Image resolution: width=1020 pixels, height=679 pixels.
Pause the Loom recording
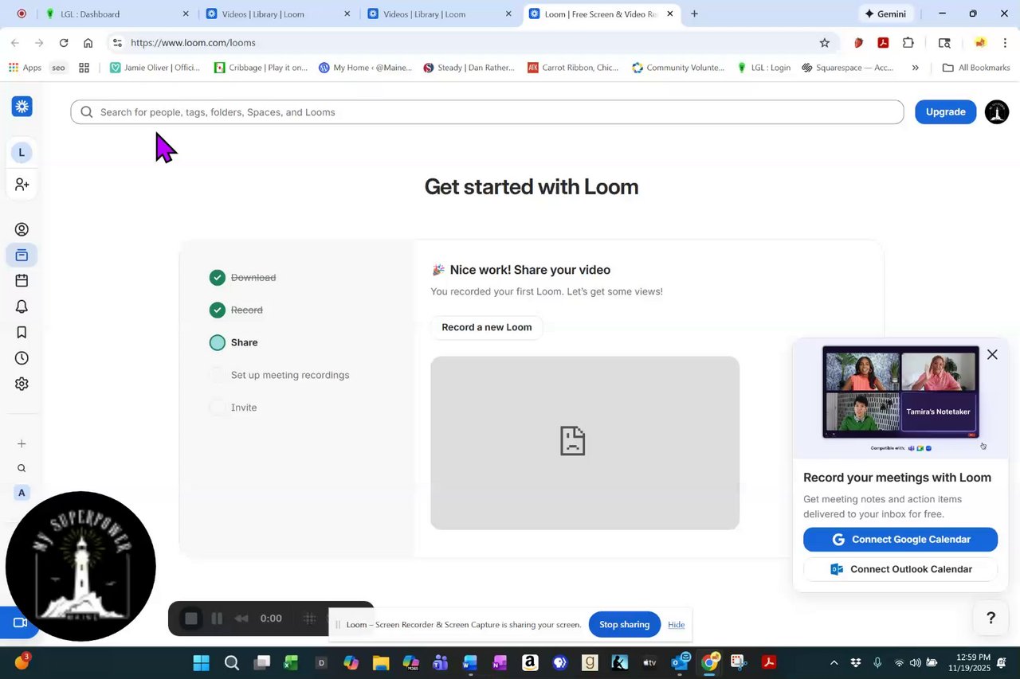pos(217,619)
